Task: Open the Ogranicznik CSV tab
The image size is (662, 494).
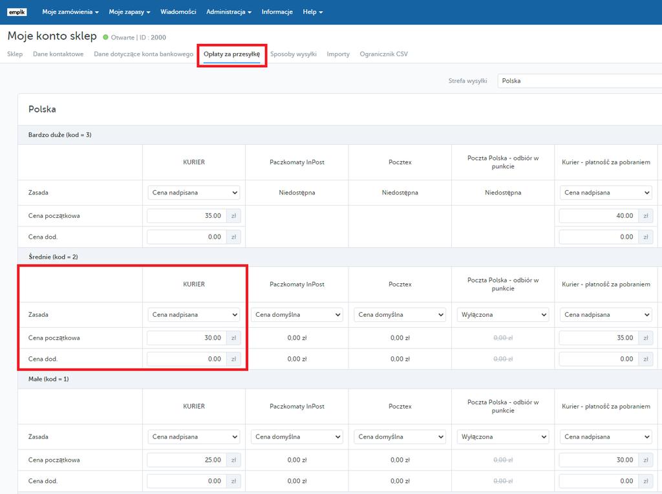Action: coord(384,54)
